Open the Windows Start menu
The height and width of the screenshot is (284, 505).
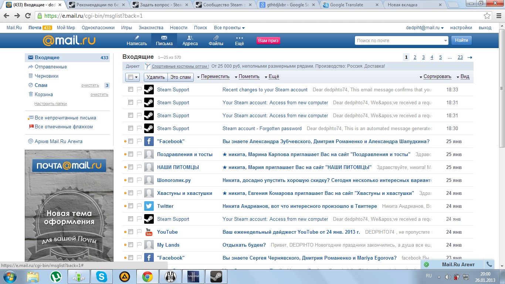[x=10, y=277]
